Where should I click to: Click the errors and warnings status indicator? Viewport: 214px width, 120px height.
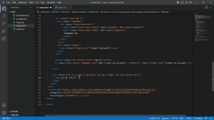(6, 118)
